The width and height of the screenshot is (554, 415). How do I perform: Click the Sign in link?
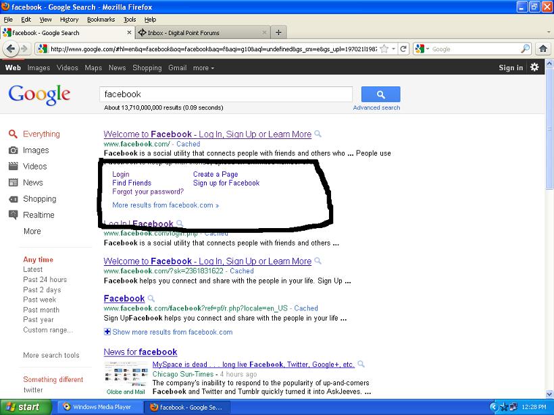(x=511, y=67)
